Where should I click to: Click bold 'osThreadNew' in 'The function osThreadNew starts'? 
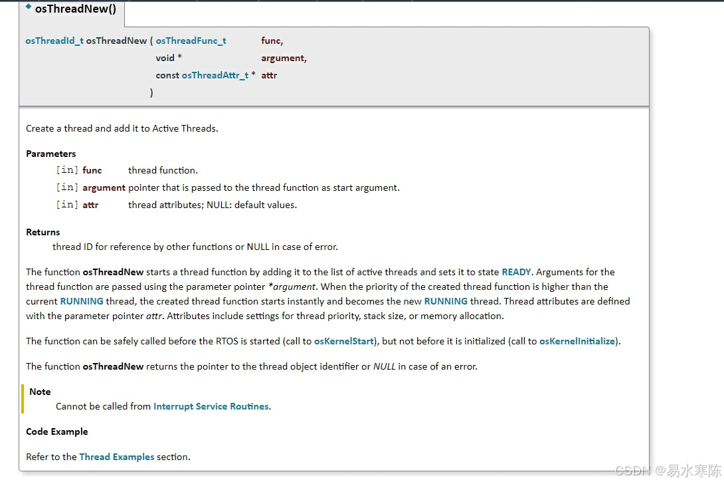click(x=113, y=272)
